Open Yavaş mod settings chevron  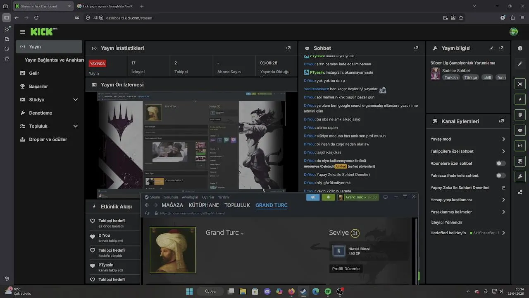click(503, 139)
